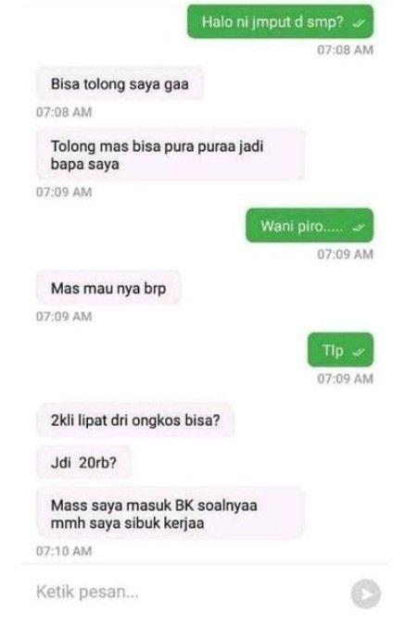Image resolution: width=405 pixels, height=626 pixels.
Task: Click 07:08 AM timestamp under Bisa tolong message
Action: 64,112
